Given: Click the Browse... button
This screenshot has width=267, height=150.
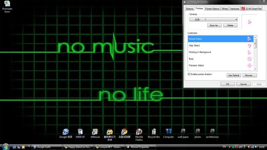Looking at the screenshot, I should pyautogui.click(x=249, y=76).
